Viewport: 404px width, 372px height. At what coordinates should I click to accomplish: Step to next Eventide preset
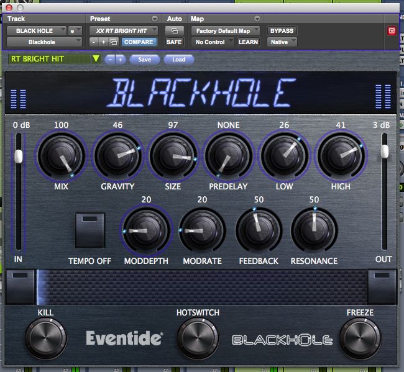(121, 60)
